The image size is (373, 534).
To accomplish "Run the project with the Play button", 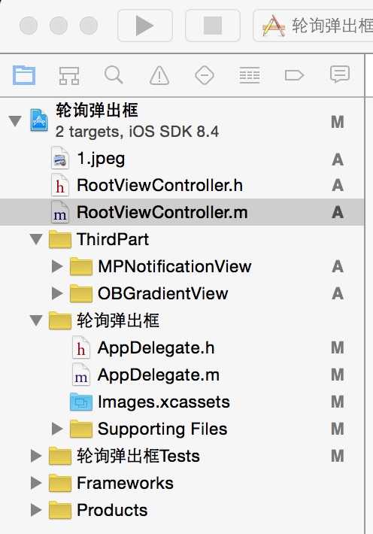I will pos(145,26).
